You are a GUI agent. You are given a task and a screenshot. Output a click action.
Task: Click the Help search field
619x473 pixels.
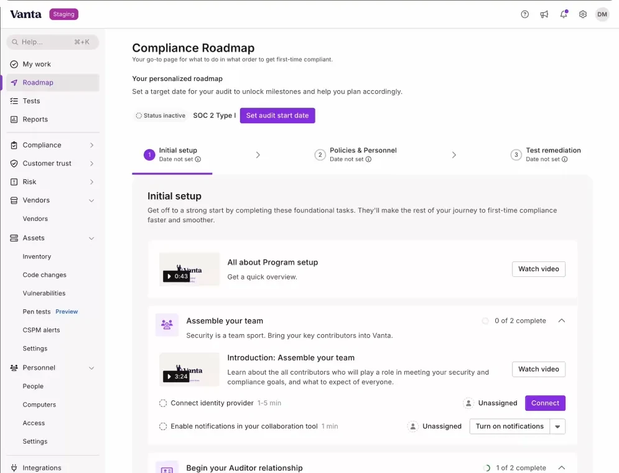[52, 42]
